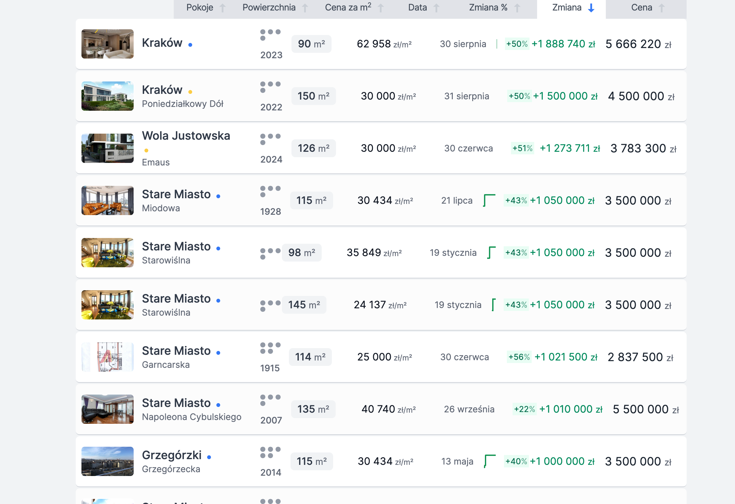
Task: Open price chart icon for Grzegórzecka listing
Action: [x=489, y=461]
